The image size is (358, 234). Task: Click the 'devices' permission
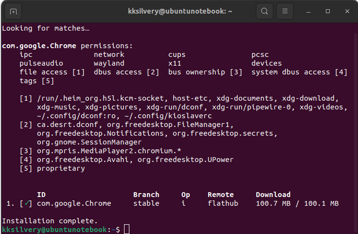pyautogui.click(x=267, y=63)
